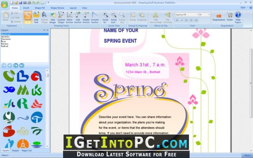Image resolution: width=253 pixels, height=158 pixels.
Task: Select the Custom Shape tool
Action: point(61,17)
